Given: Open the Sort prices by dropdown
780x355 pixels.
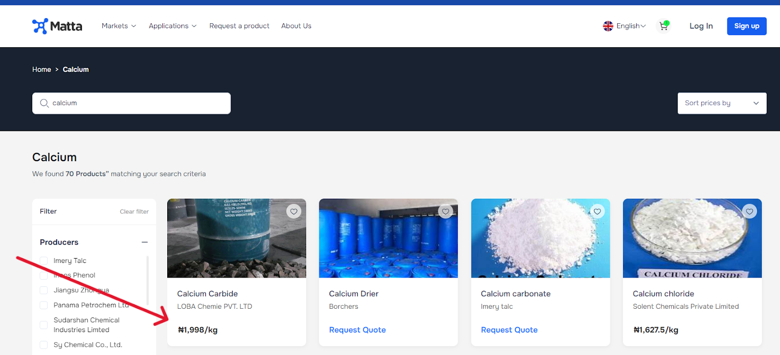Looking at the screenshot, I should pos(722,103).
